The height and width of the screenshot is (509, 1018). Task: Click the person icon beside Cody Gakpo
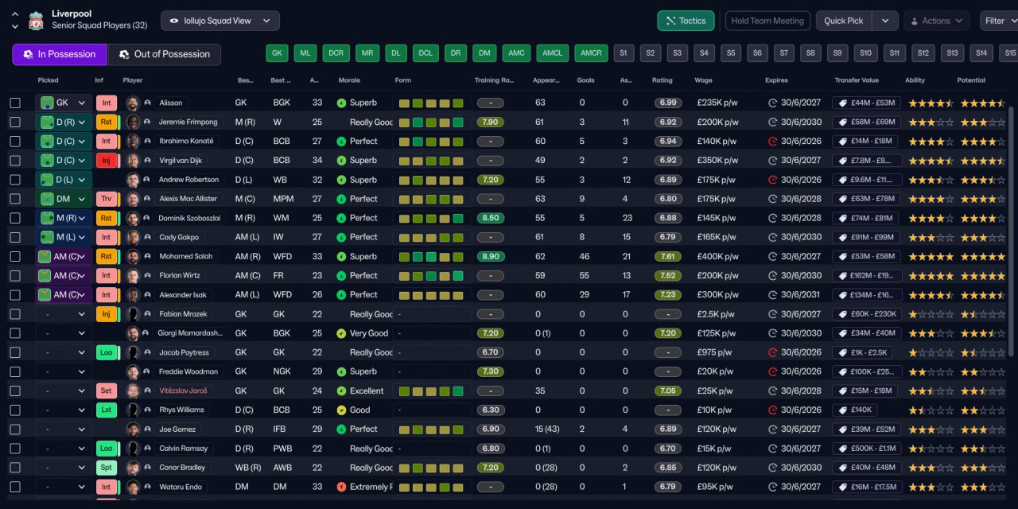(x=147, y=237)
